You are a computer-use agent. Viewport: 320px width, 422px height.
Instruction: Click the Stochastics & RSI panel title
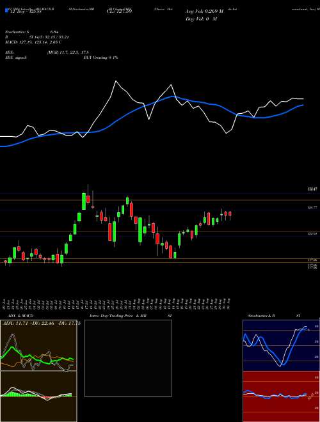tap(274, 316)
